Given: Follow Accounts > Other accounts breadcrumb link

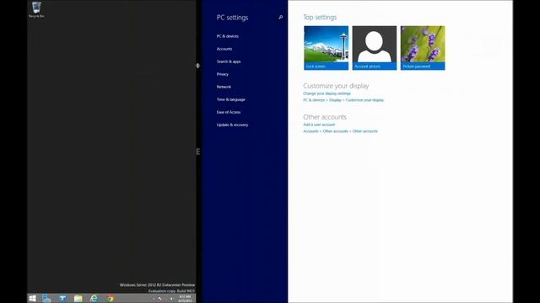Looking at the screenshot, I should pos(340,131).
